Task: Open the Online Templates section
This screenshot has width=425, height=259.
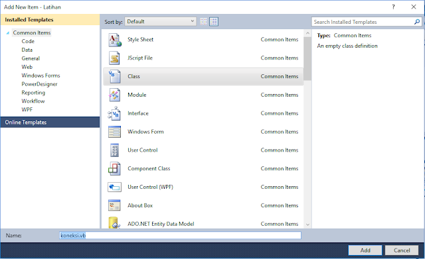Action: click(x=50, y=122)
